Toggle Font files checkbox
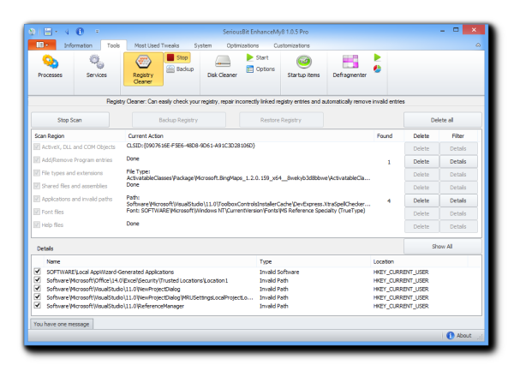Screen dimensions: 514x371 pyautogui.click(x=37, y=212)
